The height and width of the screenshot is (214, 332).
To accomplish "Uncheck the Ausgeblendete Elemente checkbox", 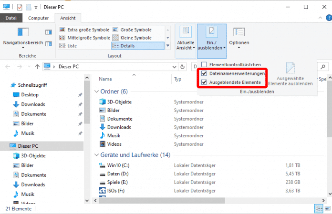I will [x=204, y=82].
